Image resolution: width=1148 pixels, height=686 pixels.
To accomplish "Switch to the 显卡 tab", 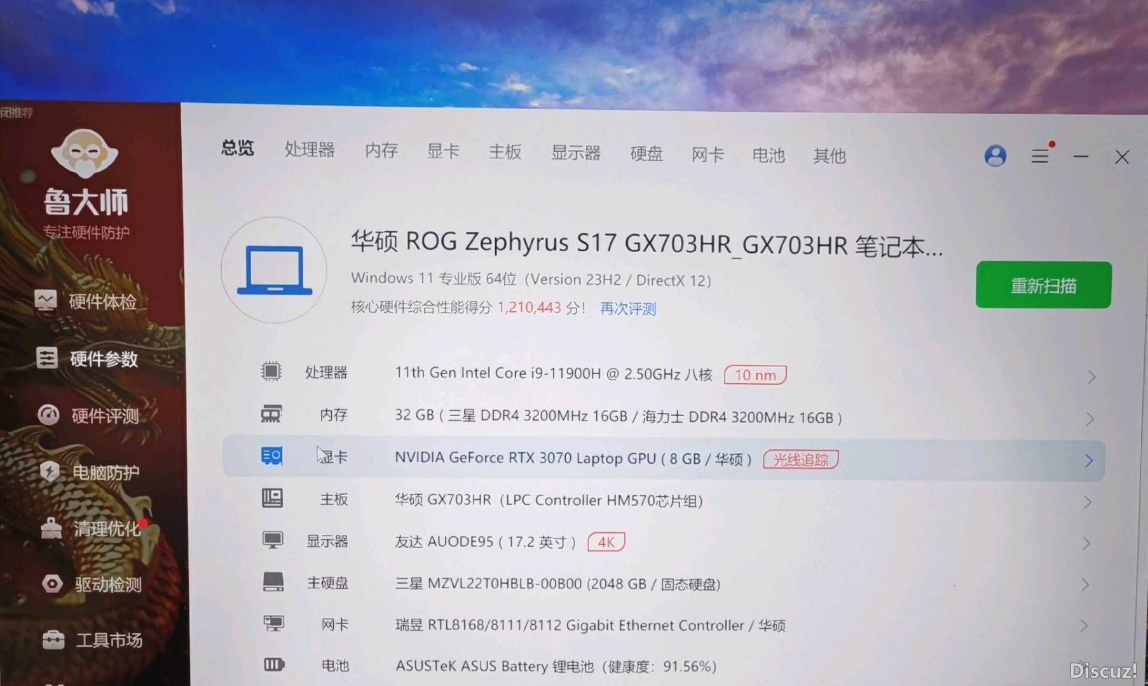I will pyautogui.click(x=443, y=151).
